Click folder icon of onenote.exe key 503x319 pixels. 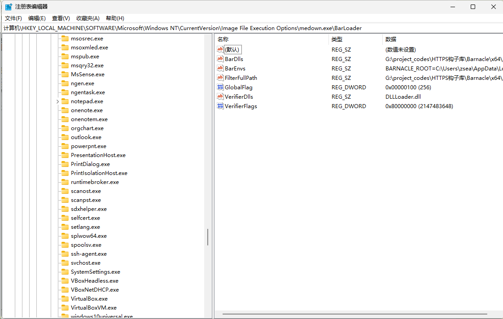click(x=65, y=110)
